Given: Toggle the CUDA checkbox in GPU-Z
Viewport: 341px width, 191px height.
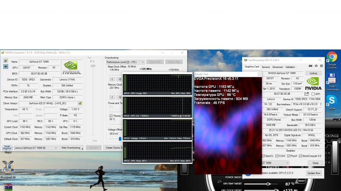Looking at the screenshot, I should [x=277, y=156].
